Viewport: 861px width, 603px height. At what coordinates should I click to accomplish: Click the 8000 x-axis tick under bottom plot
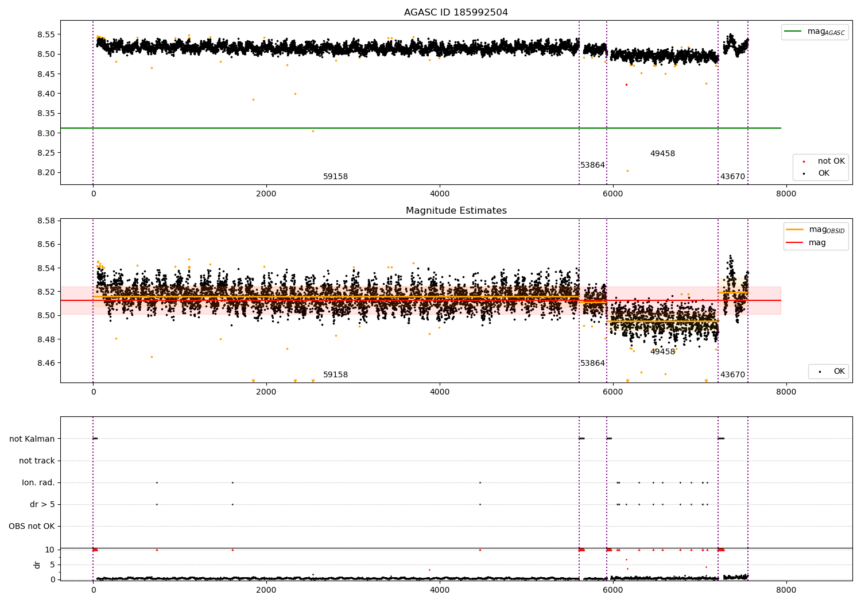(x=786, y=590)
